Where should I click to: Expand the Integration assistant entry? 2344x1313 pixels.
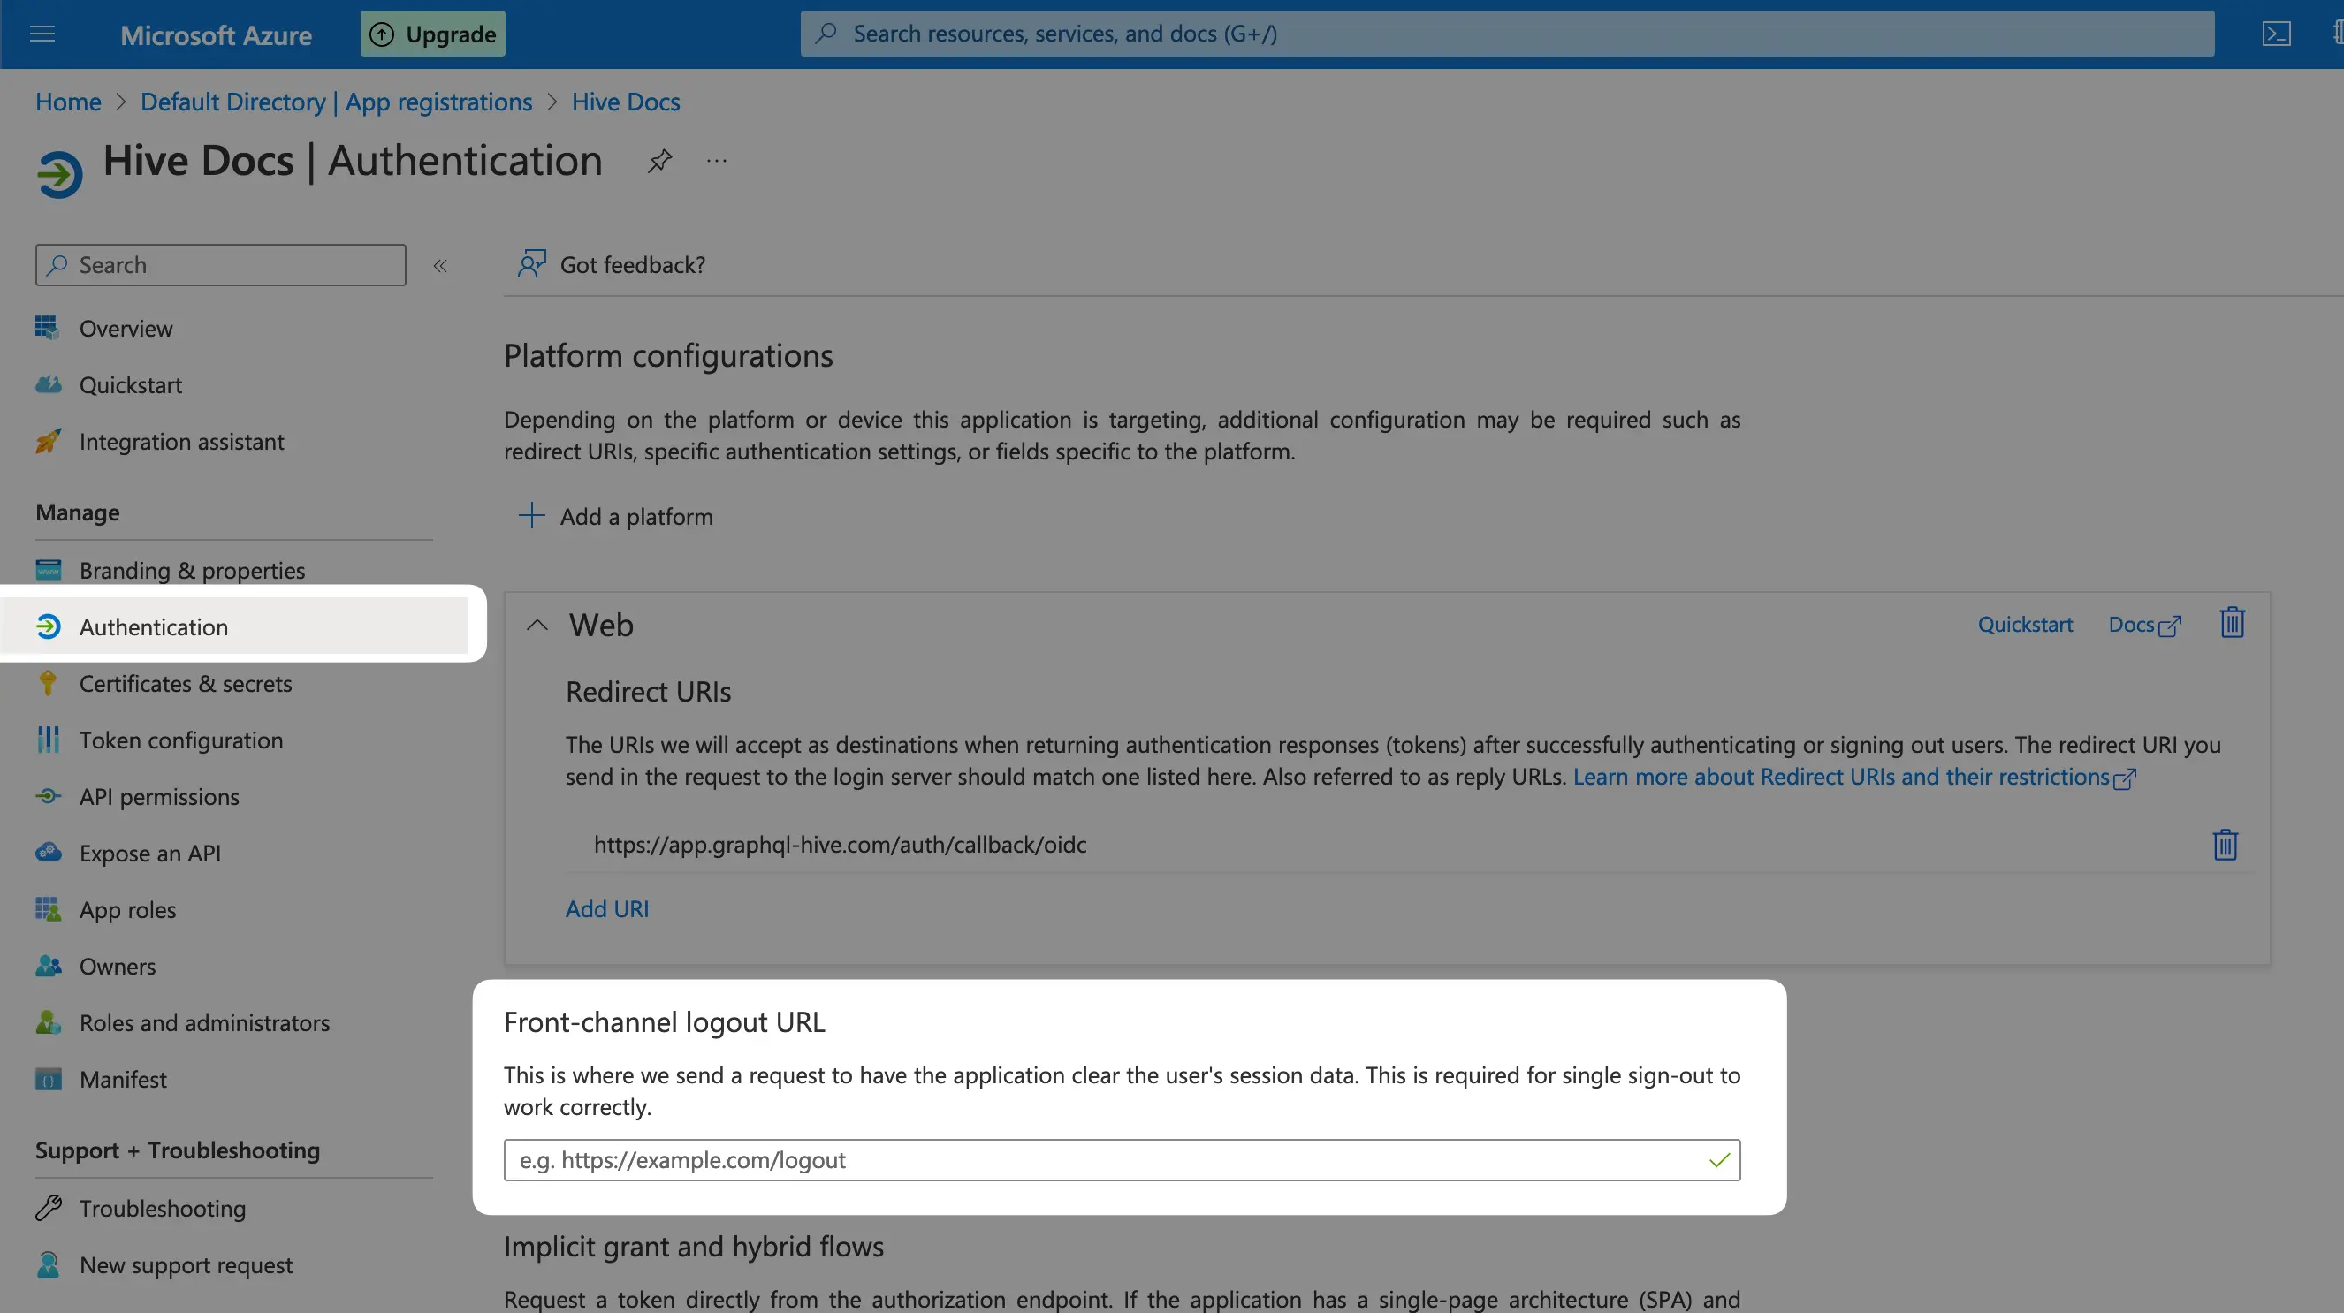(181, 441)
